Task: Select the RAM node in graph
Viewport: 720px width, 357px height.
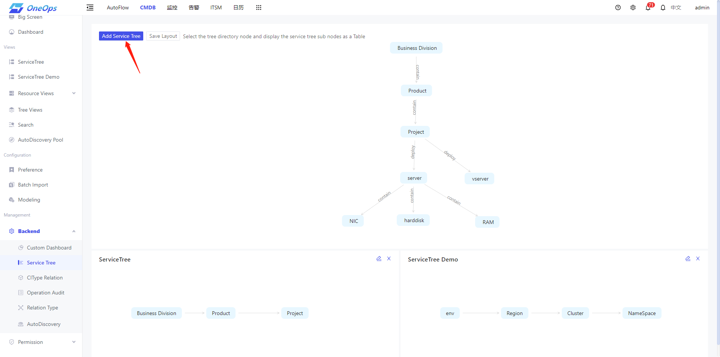Action: [x=487, y=222]
